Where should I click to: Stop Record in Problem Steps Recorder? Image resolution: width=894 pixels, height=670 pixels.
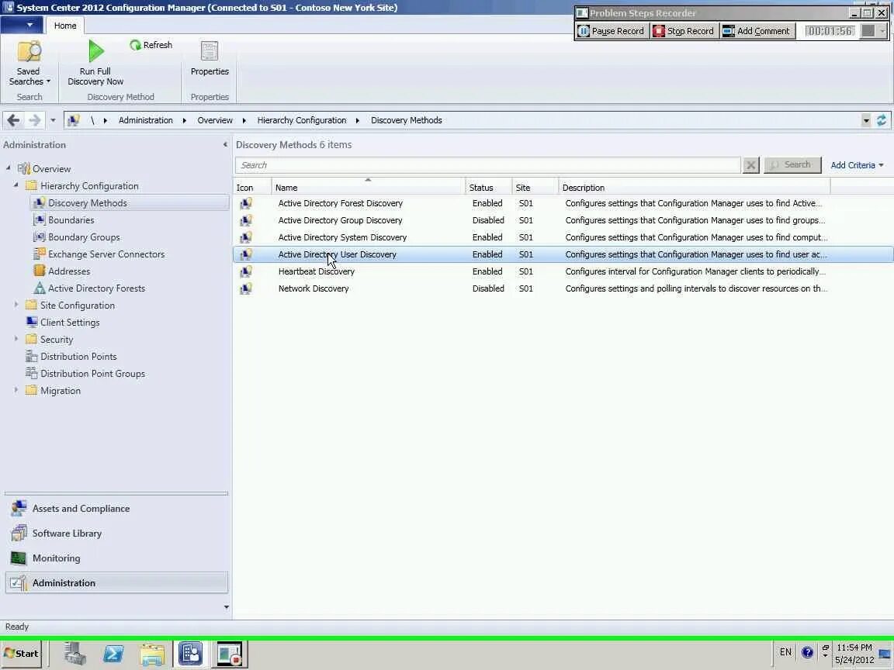[684, 31]
